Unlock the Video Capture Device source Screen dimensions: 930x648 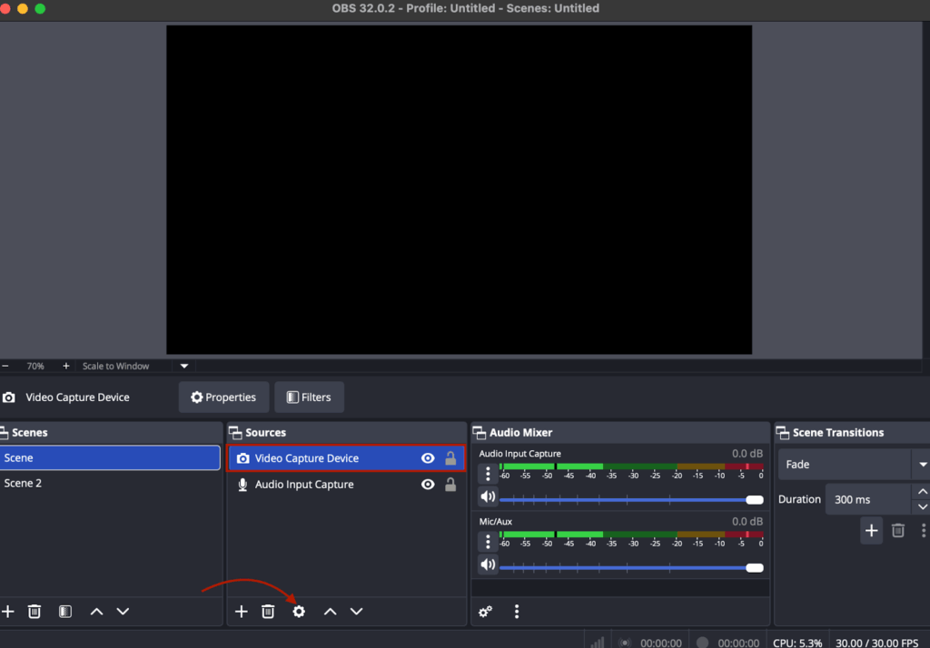point(450,458)
